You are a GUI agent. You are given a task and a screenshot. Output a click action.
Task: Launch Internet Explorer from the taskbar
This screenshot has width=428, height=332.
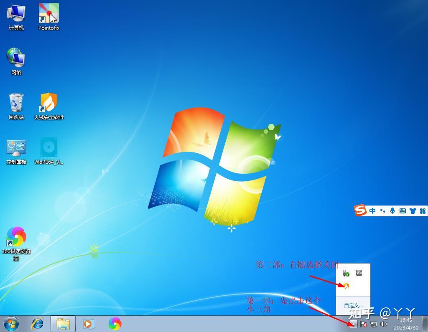pyautogui.click(x=37, y=324)
